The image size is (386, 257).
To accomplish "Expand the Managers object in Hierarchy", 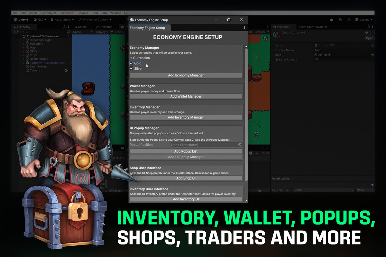I will (x=23, y=44).
